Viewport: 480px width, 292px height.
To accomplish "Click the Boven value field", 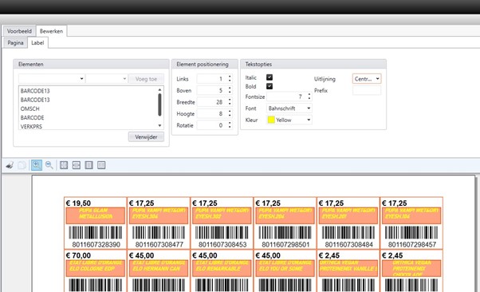I will click(212, 90).
